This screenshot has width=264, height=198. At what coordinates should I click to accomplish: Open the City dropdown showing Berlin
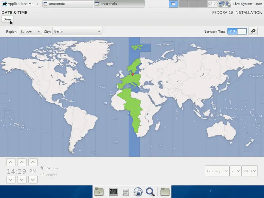(77, 31)
